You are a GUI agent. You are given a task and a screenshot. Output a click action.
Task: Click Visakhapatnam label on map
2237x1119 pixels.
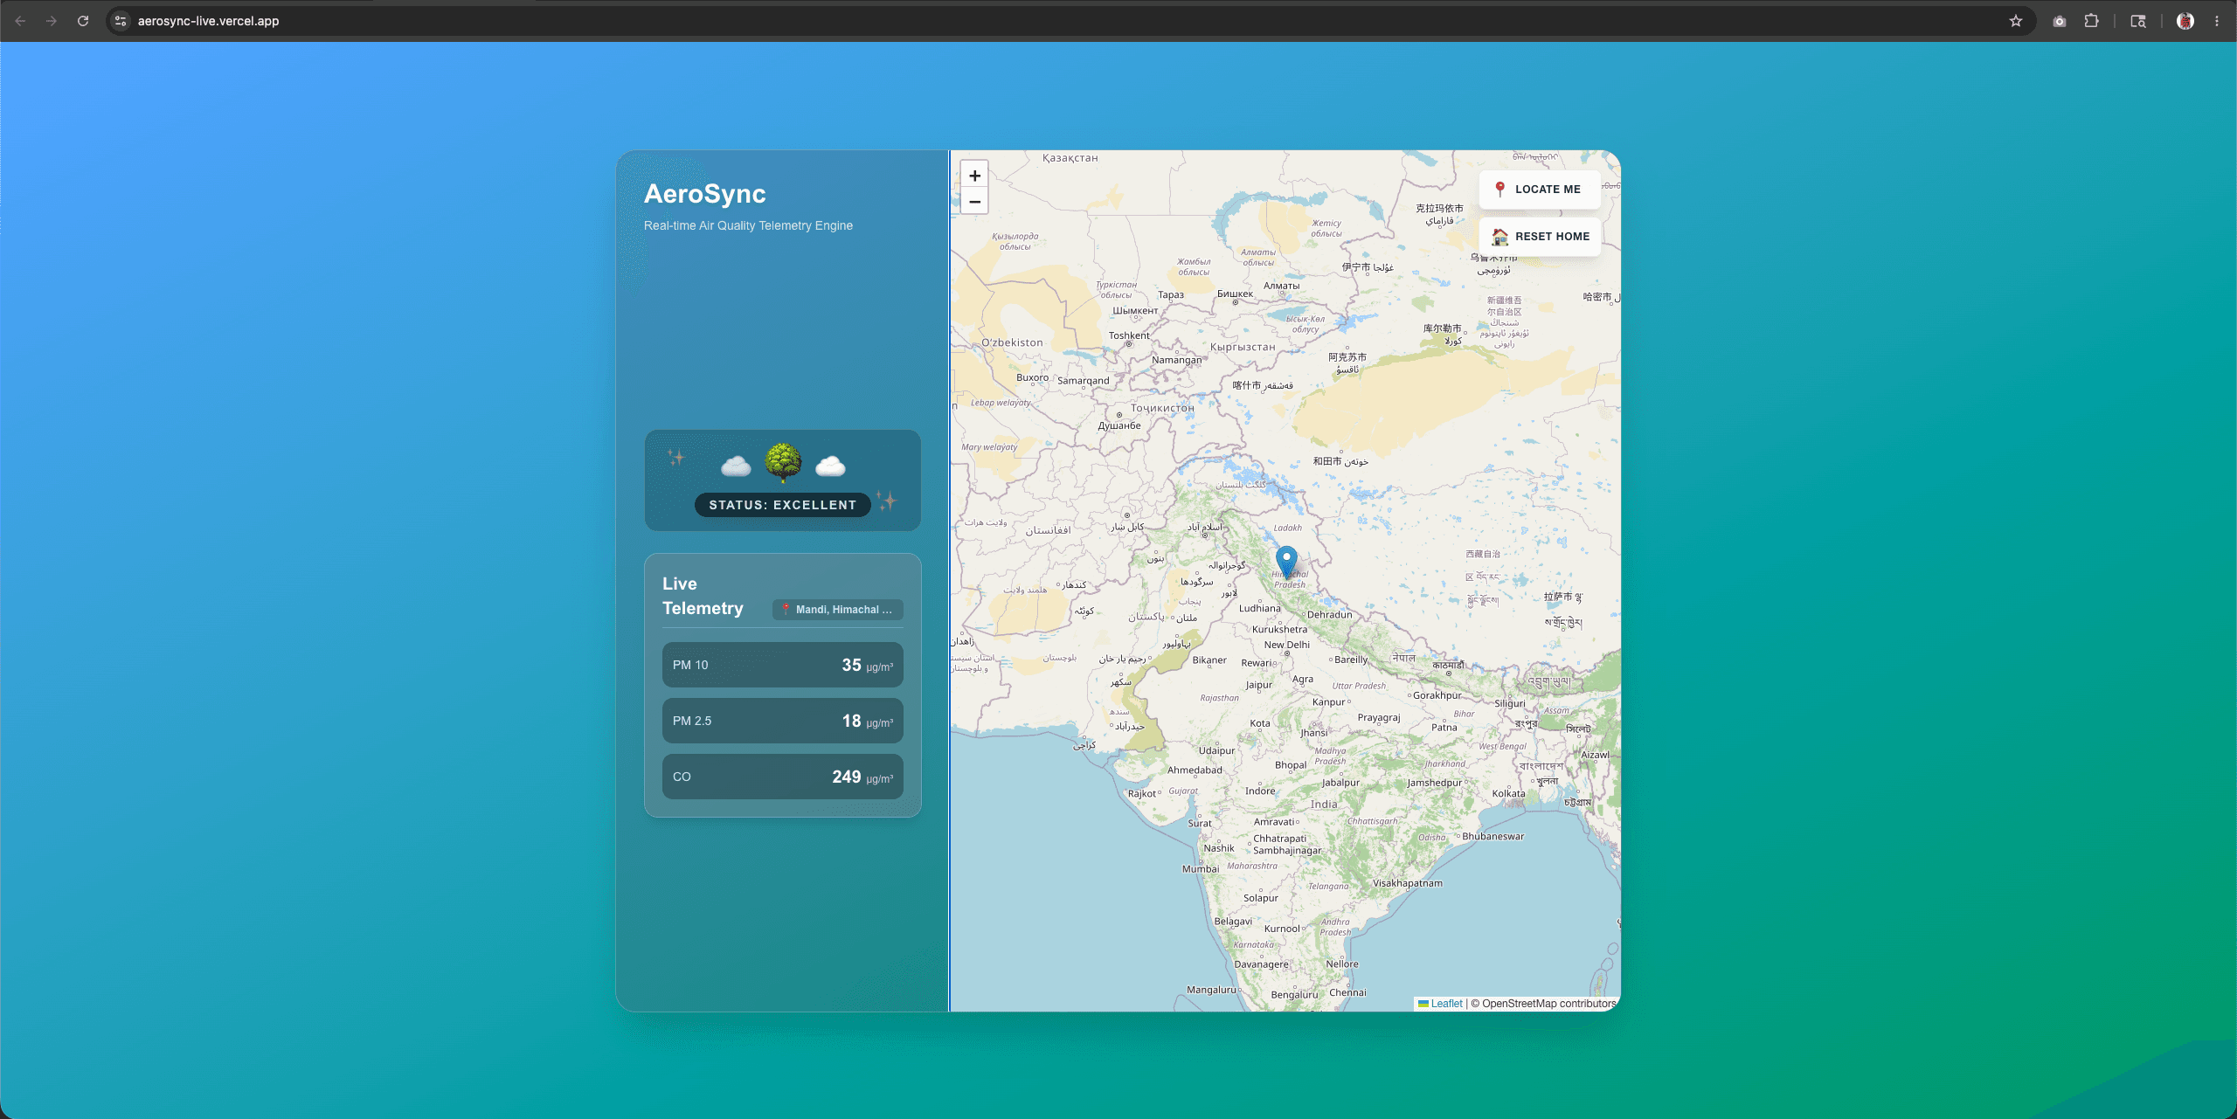pyautogui.click(x=1407, y=883)
